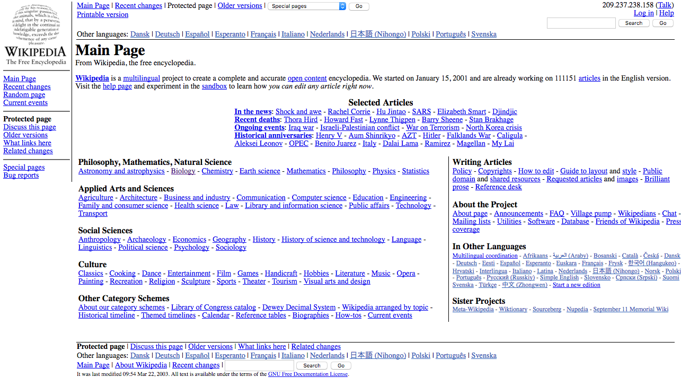This screenshot has width=681, height=386.
Task: Click the bottom search text field
Action: [259, 365]
